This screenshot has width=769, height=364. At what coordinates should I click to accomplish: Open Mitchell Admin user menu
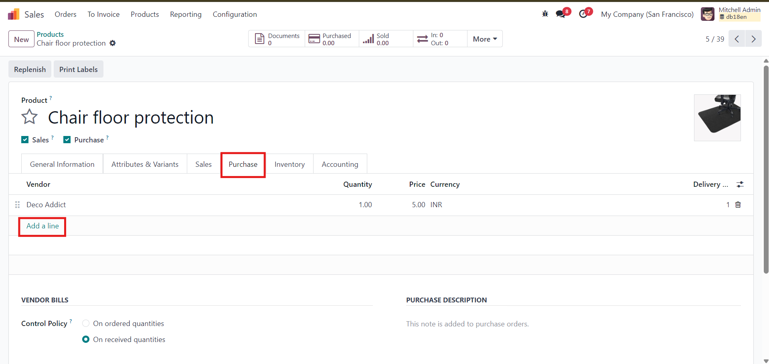[x=731, y=14]
